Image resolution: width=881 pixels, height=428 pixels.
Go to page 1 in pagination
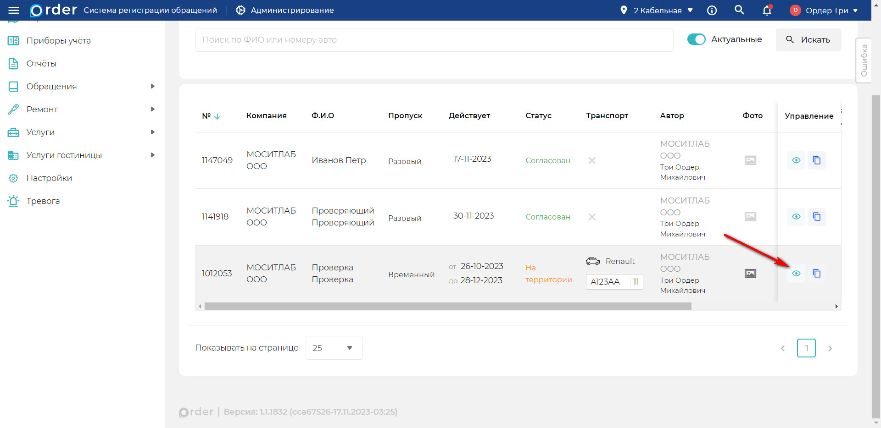pos(806,348)
